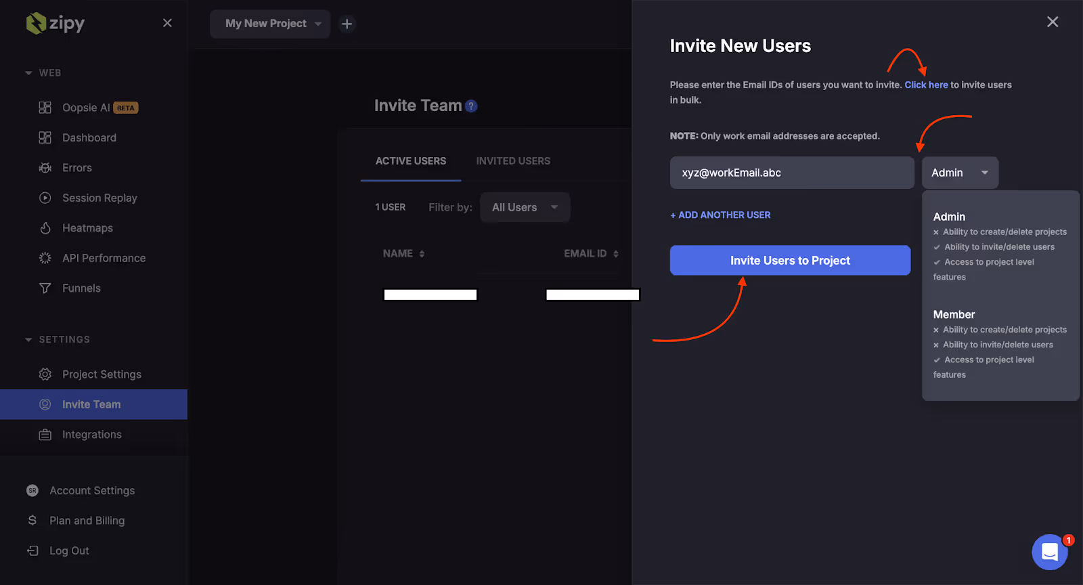Image resolution: width=1083 pixels, height=585 pixels.
Task: Switch to the INVITED USERS tab
Action: 513,161
